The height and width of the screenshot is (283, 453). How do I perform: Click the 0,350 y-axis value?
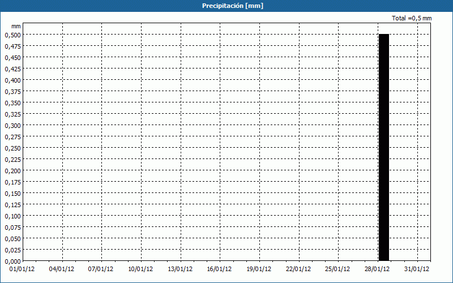(13, 103)
